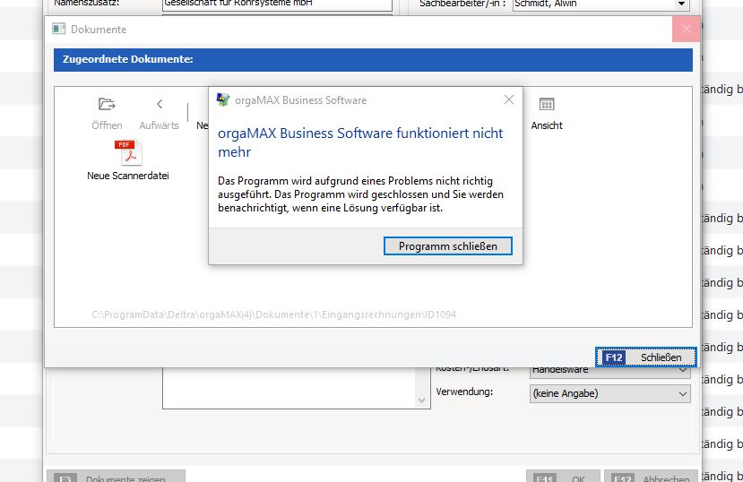The height and width of the screenshot is (482, 743).
Task: Click the Programm schließen button
Action: (448, 246)
